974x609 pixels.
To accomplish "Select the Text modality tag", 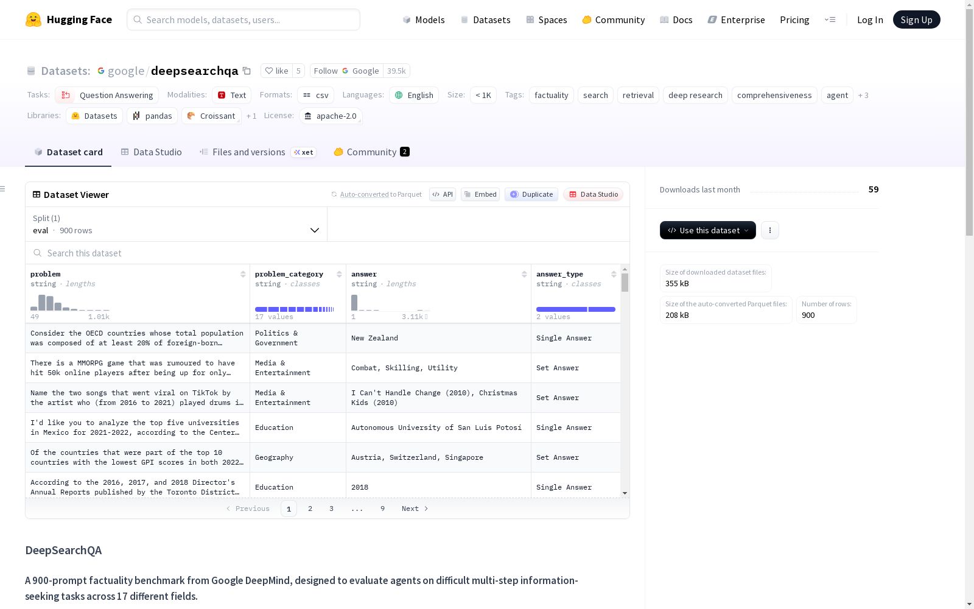I will coord(231,95).
